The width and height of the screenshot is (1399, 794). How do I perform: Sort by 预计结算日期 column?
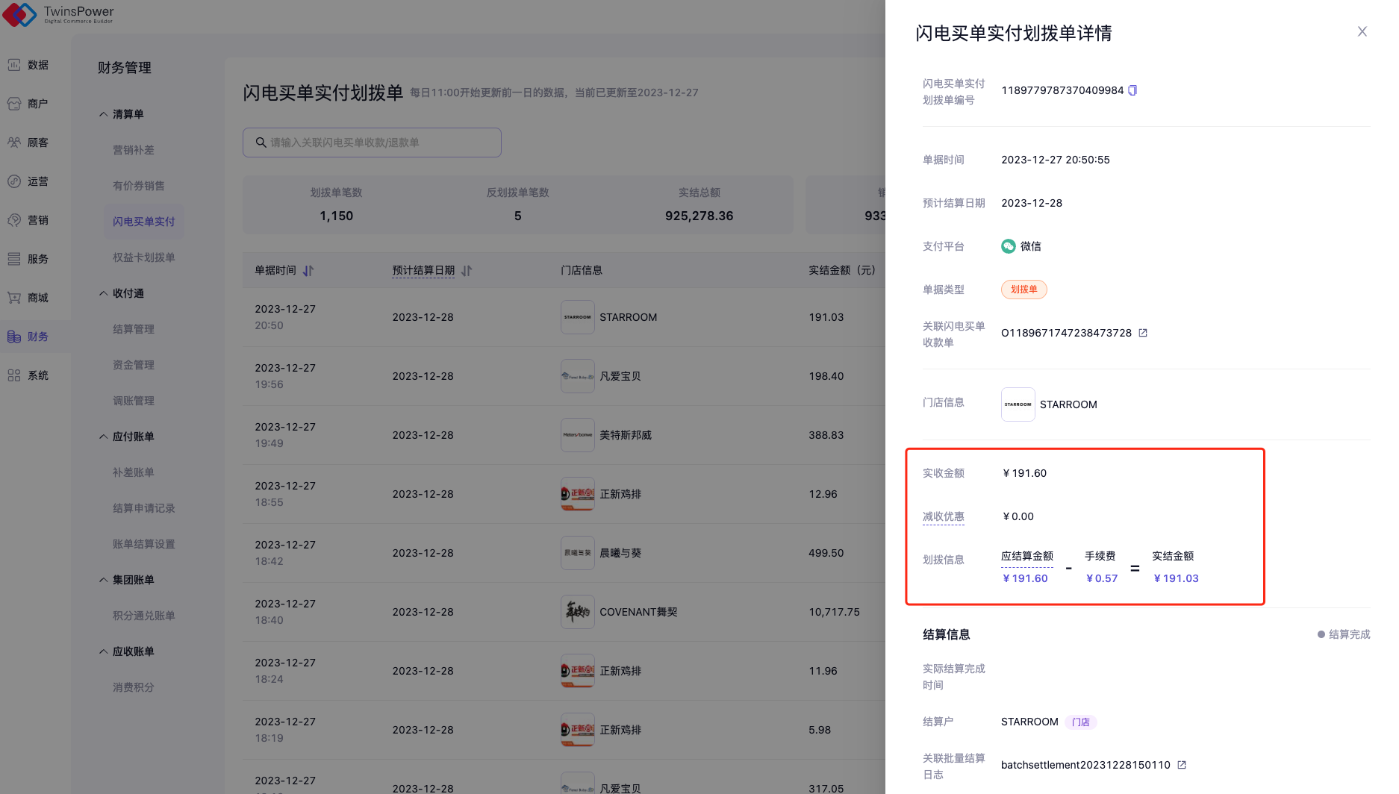pos(467,271)
